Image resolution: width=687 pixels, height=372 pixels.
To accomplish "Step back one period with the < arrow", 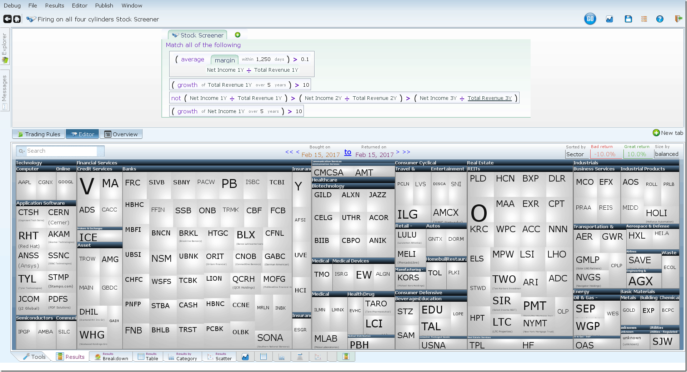I will pos(298,152).
